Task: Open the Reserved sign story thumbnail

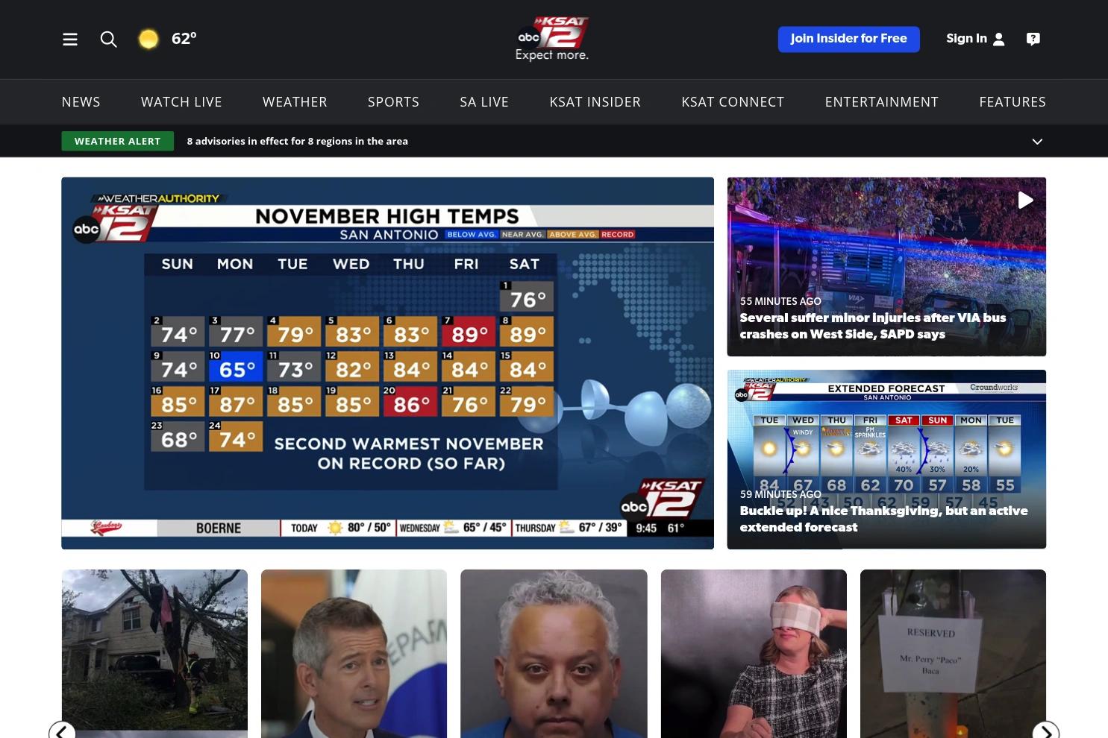Action: click(953, 654)
